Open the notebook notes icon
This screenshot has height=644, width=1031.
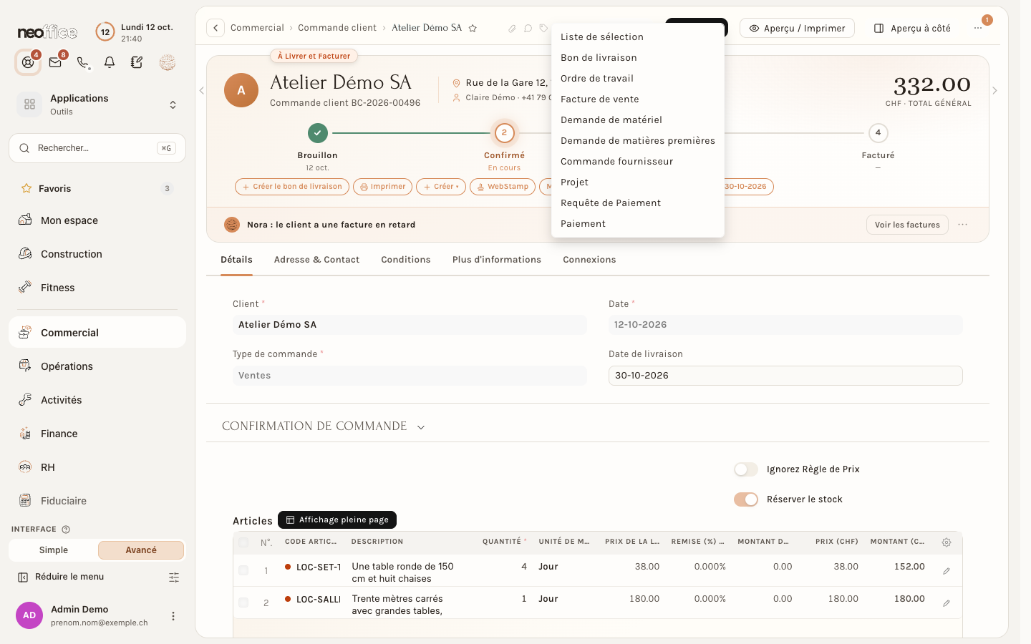[x=137, y=62]
